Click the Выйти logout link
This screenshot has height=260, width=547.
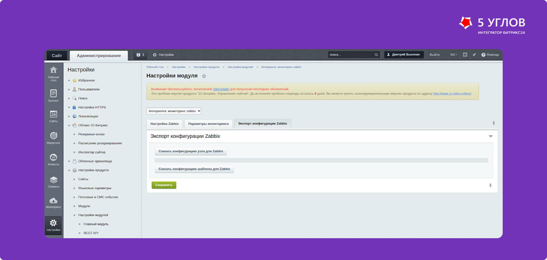(435, 55)
